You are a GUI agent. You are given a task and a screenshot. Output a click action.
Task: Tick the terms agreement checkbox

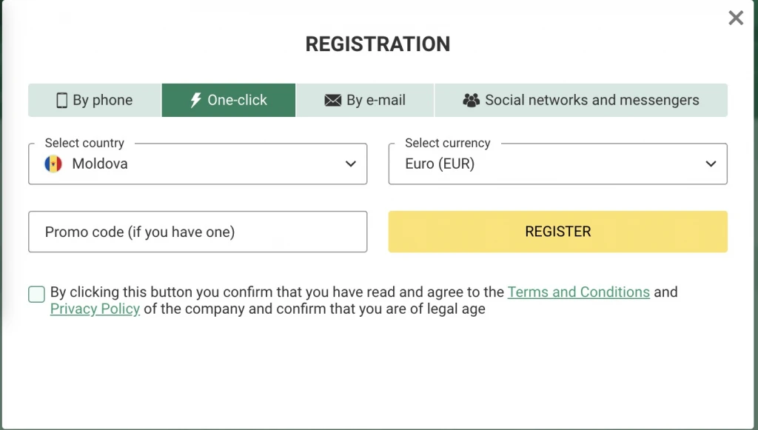[x=37, y=295]
